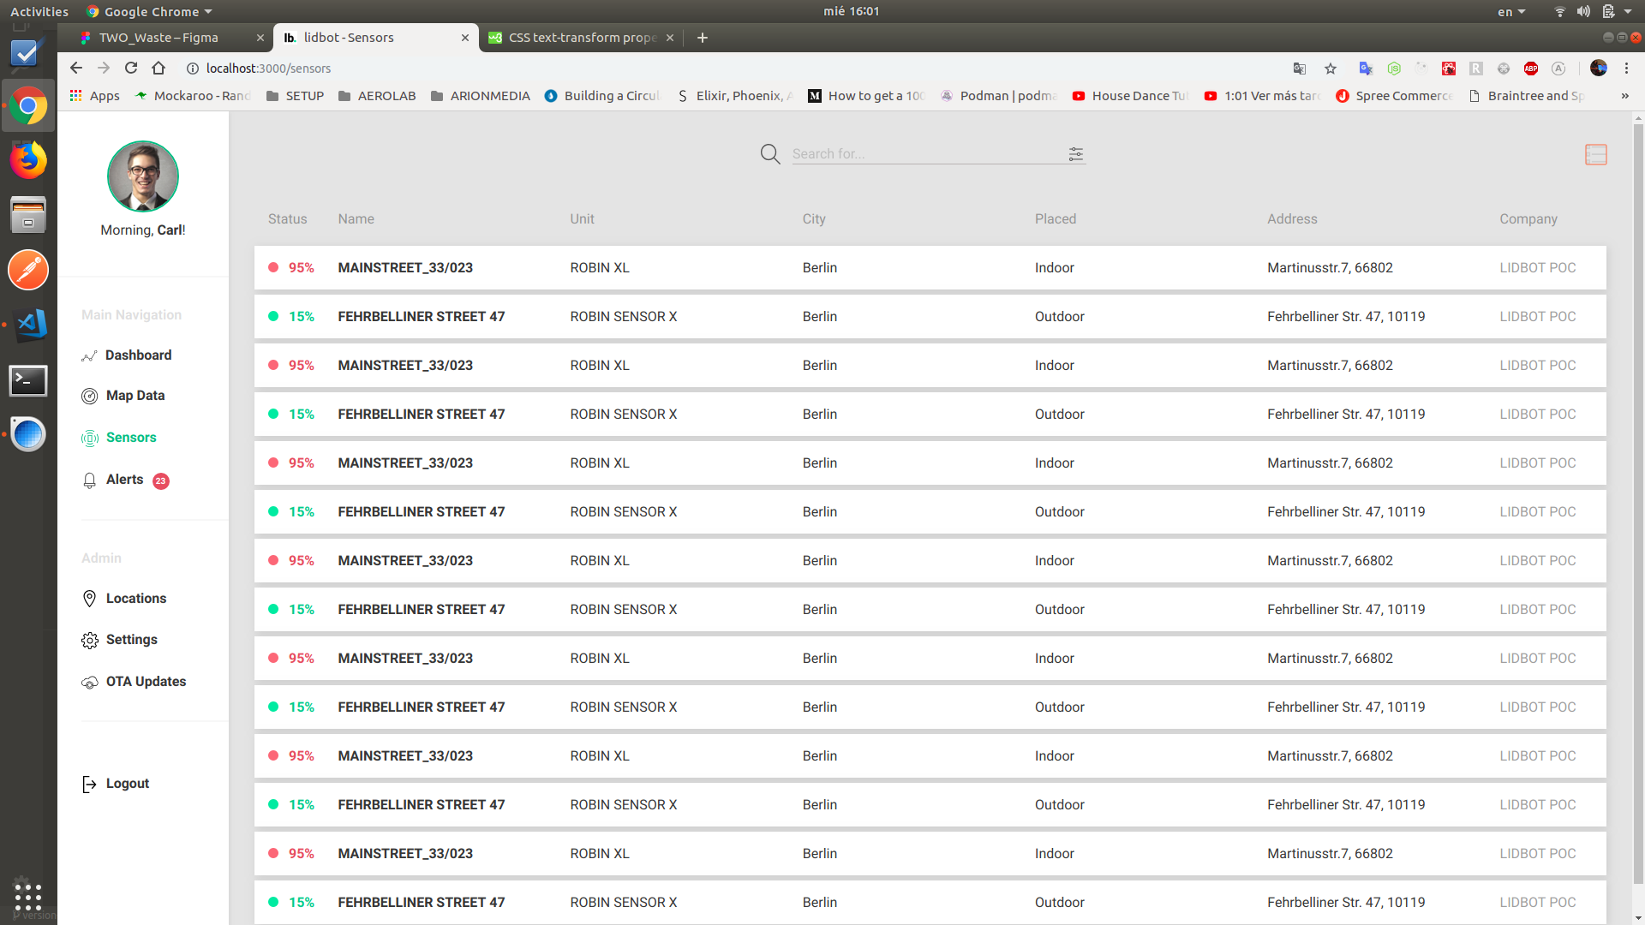
Task: Open the Google Chrome menu in the top bar
Action: [x=148, y=11]
